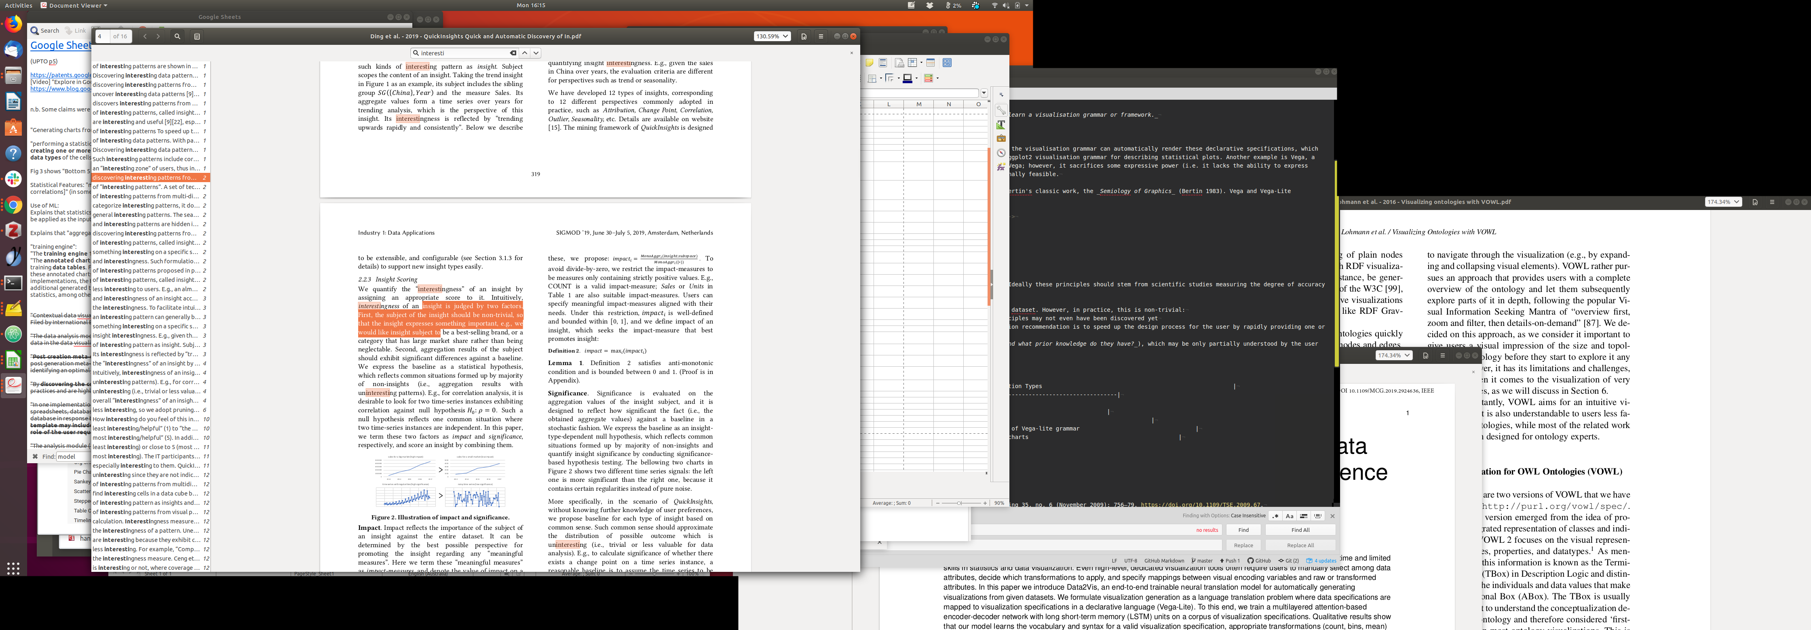Go to the previous page using the back arrow

(x=145, y=36)
